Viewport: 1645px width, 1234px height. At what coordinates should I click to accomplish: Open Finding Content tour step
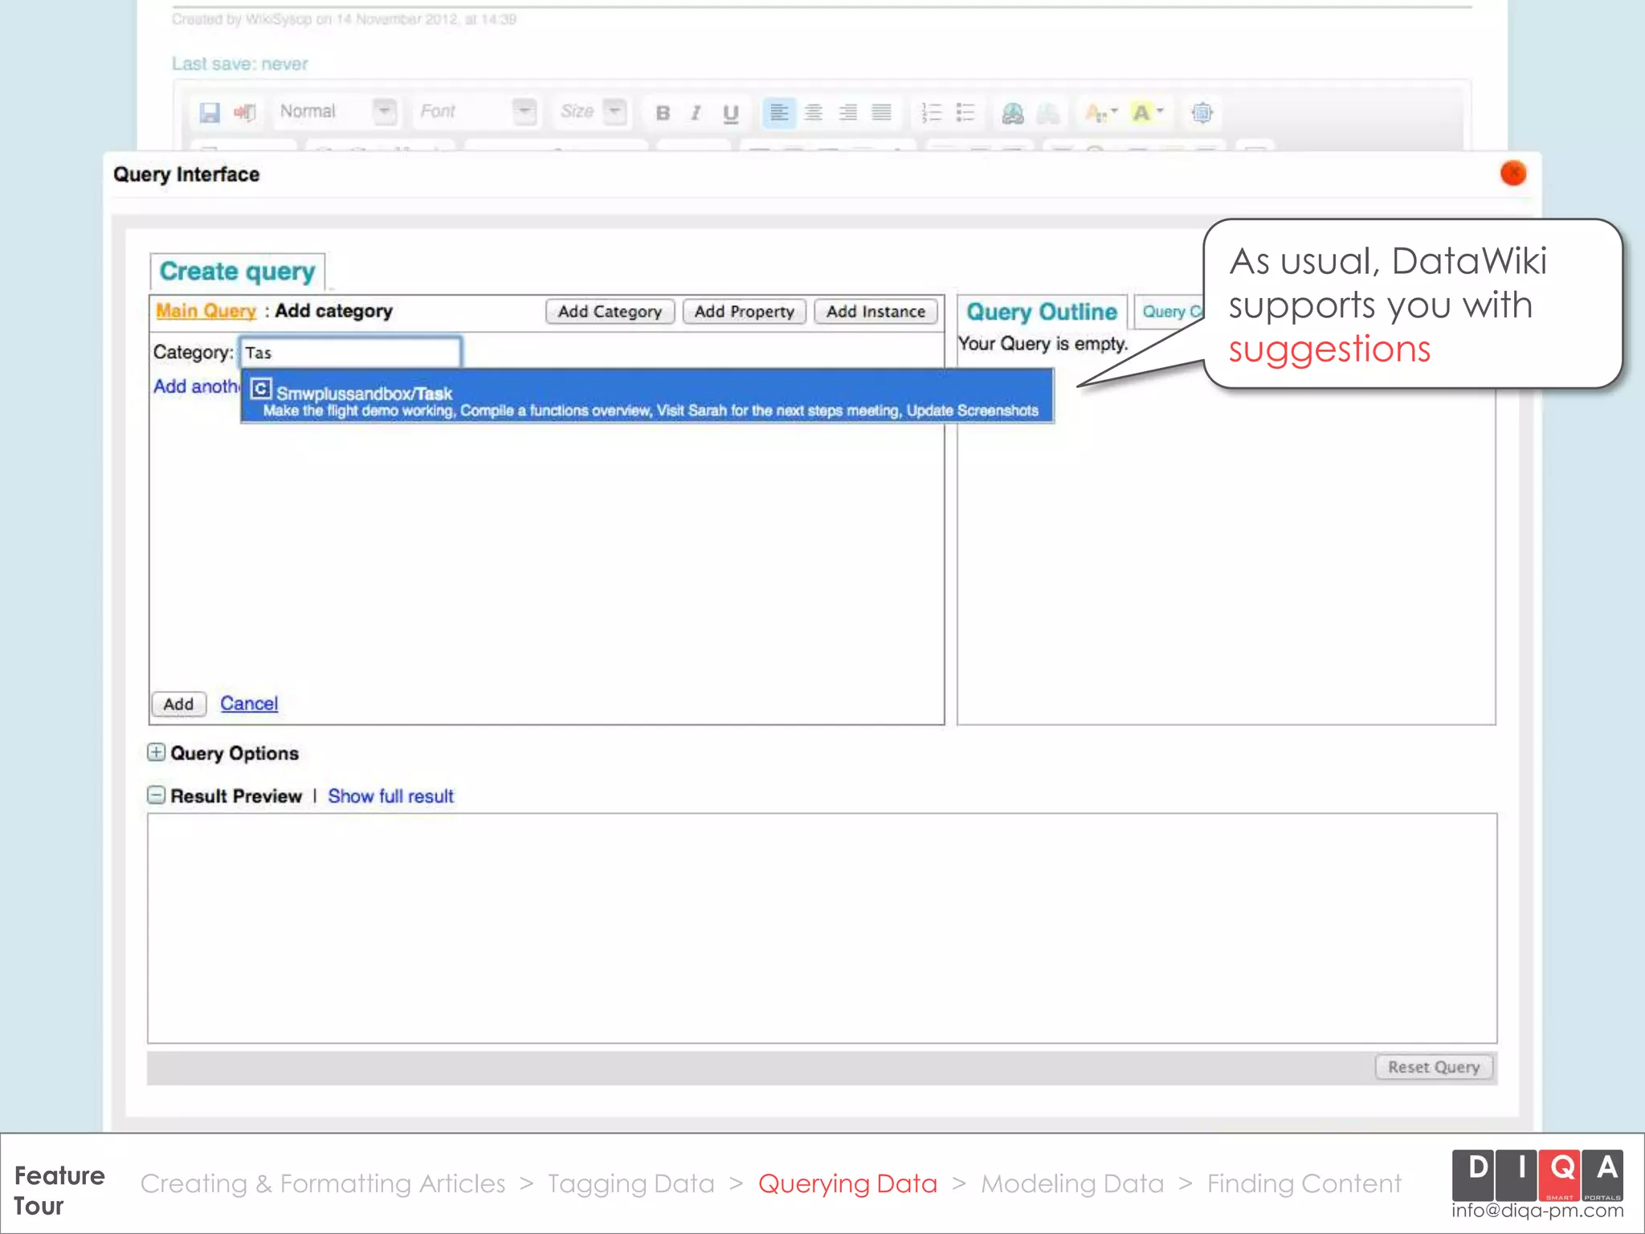coord(1304,1183)
